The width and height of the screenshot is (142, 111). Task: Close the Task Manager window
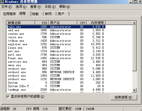pyautogui.click(x=140, y=2)
